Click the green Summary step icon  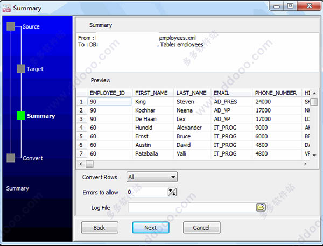point(21,116)
